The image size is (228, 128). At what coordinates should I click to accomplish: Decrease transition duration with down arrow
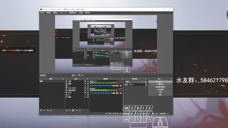coord(146,85)
